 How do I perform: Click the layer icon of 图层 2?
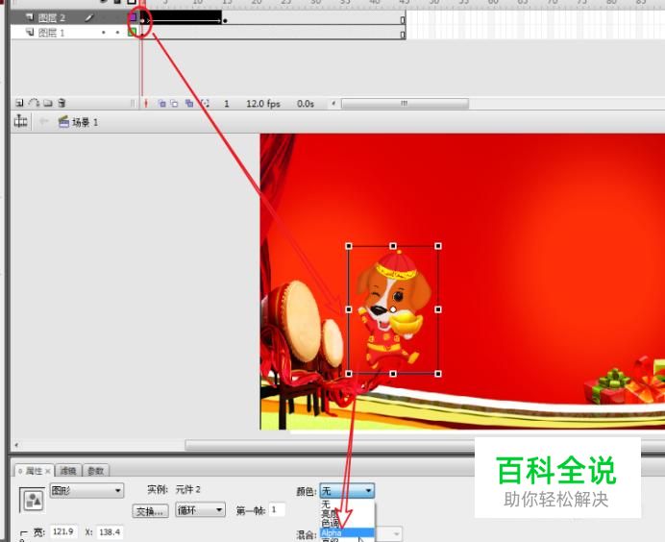pos(29,17)
